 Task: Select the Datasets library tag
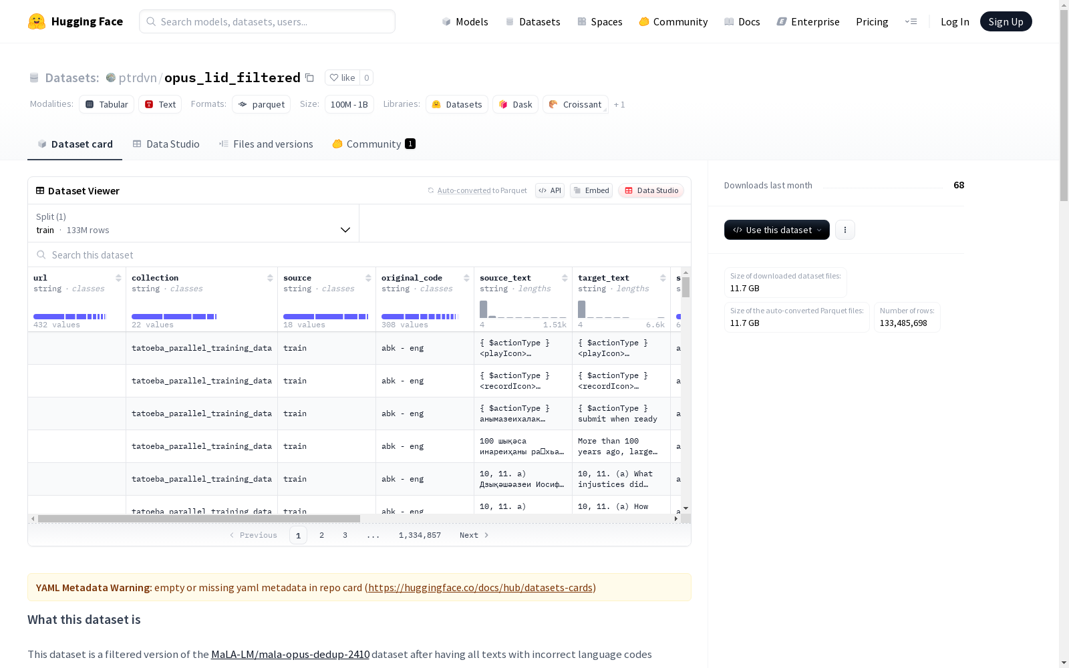point(457,104)
